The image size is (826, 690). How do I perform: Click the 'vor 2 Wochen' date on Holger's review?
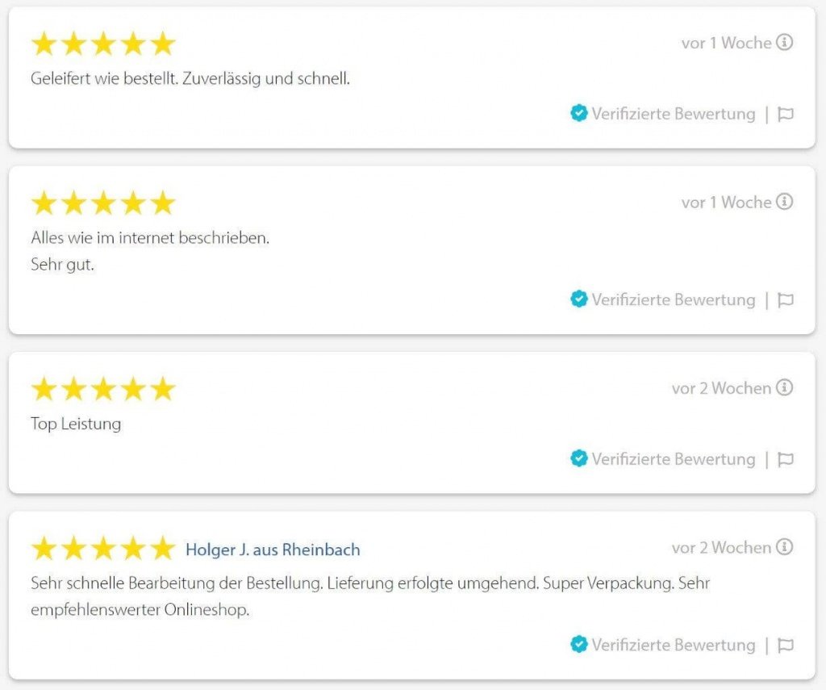pos(721,548)
